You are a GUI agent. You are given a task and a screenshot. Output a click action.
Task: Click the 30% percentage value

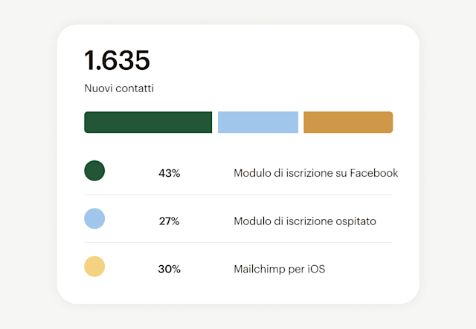170,269
